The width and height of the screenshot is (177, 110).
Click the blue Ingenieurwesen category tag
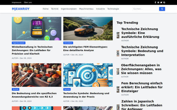(19, 43)
